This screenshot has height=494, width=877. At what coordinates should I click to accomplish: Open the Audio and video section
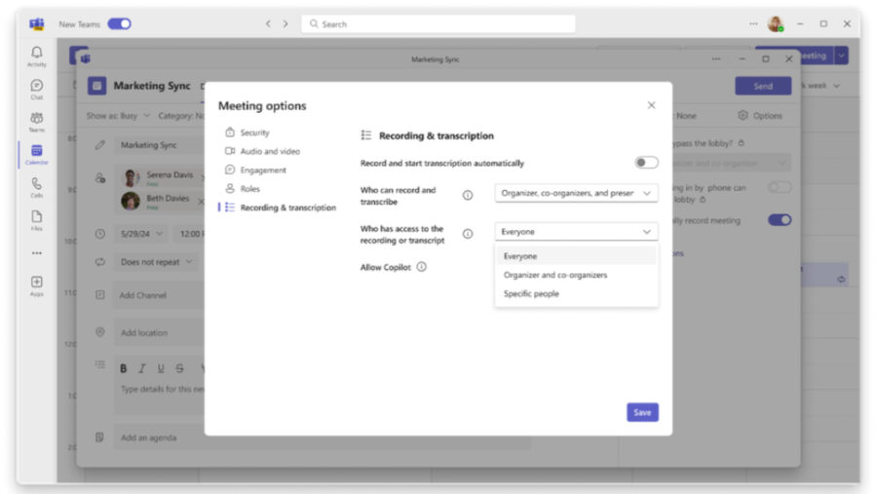[x=262, y=151]
